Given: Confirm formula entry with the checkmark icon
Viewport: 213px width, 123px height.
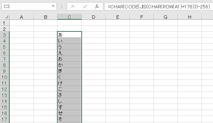Looking at the screenshot, I should tap(85, 6).
